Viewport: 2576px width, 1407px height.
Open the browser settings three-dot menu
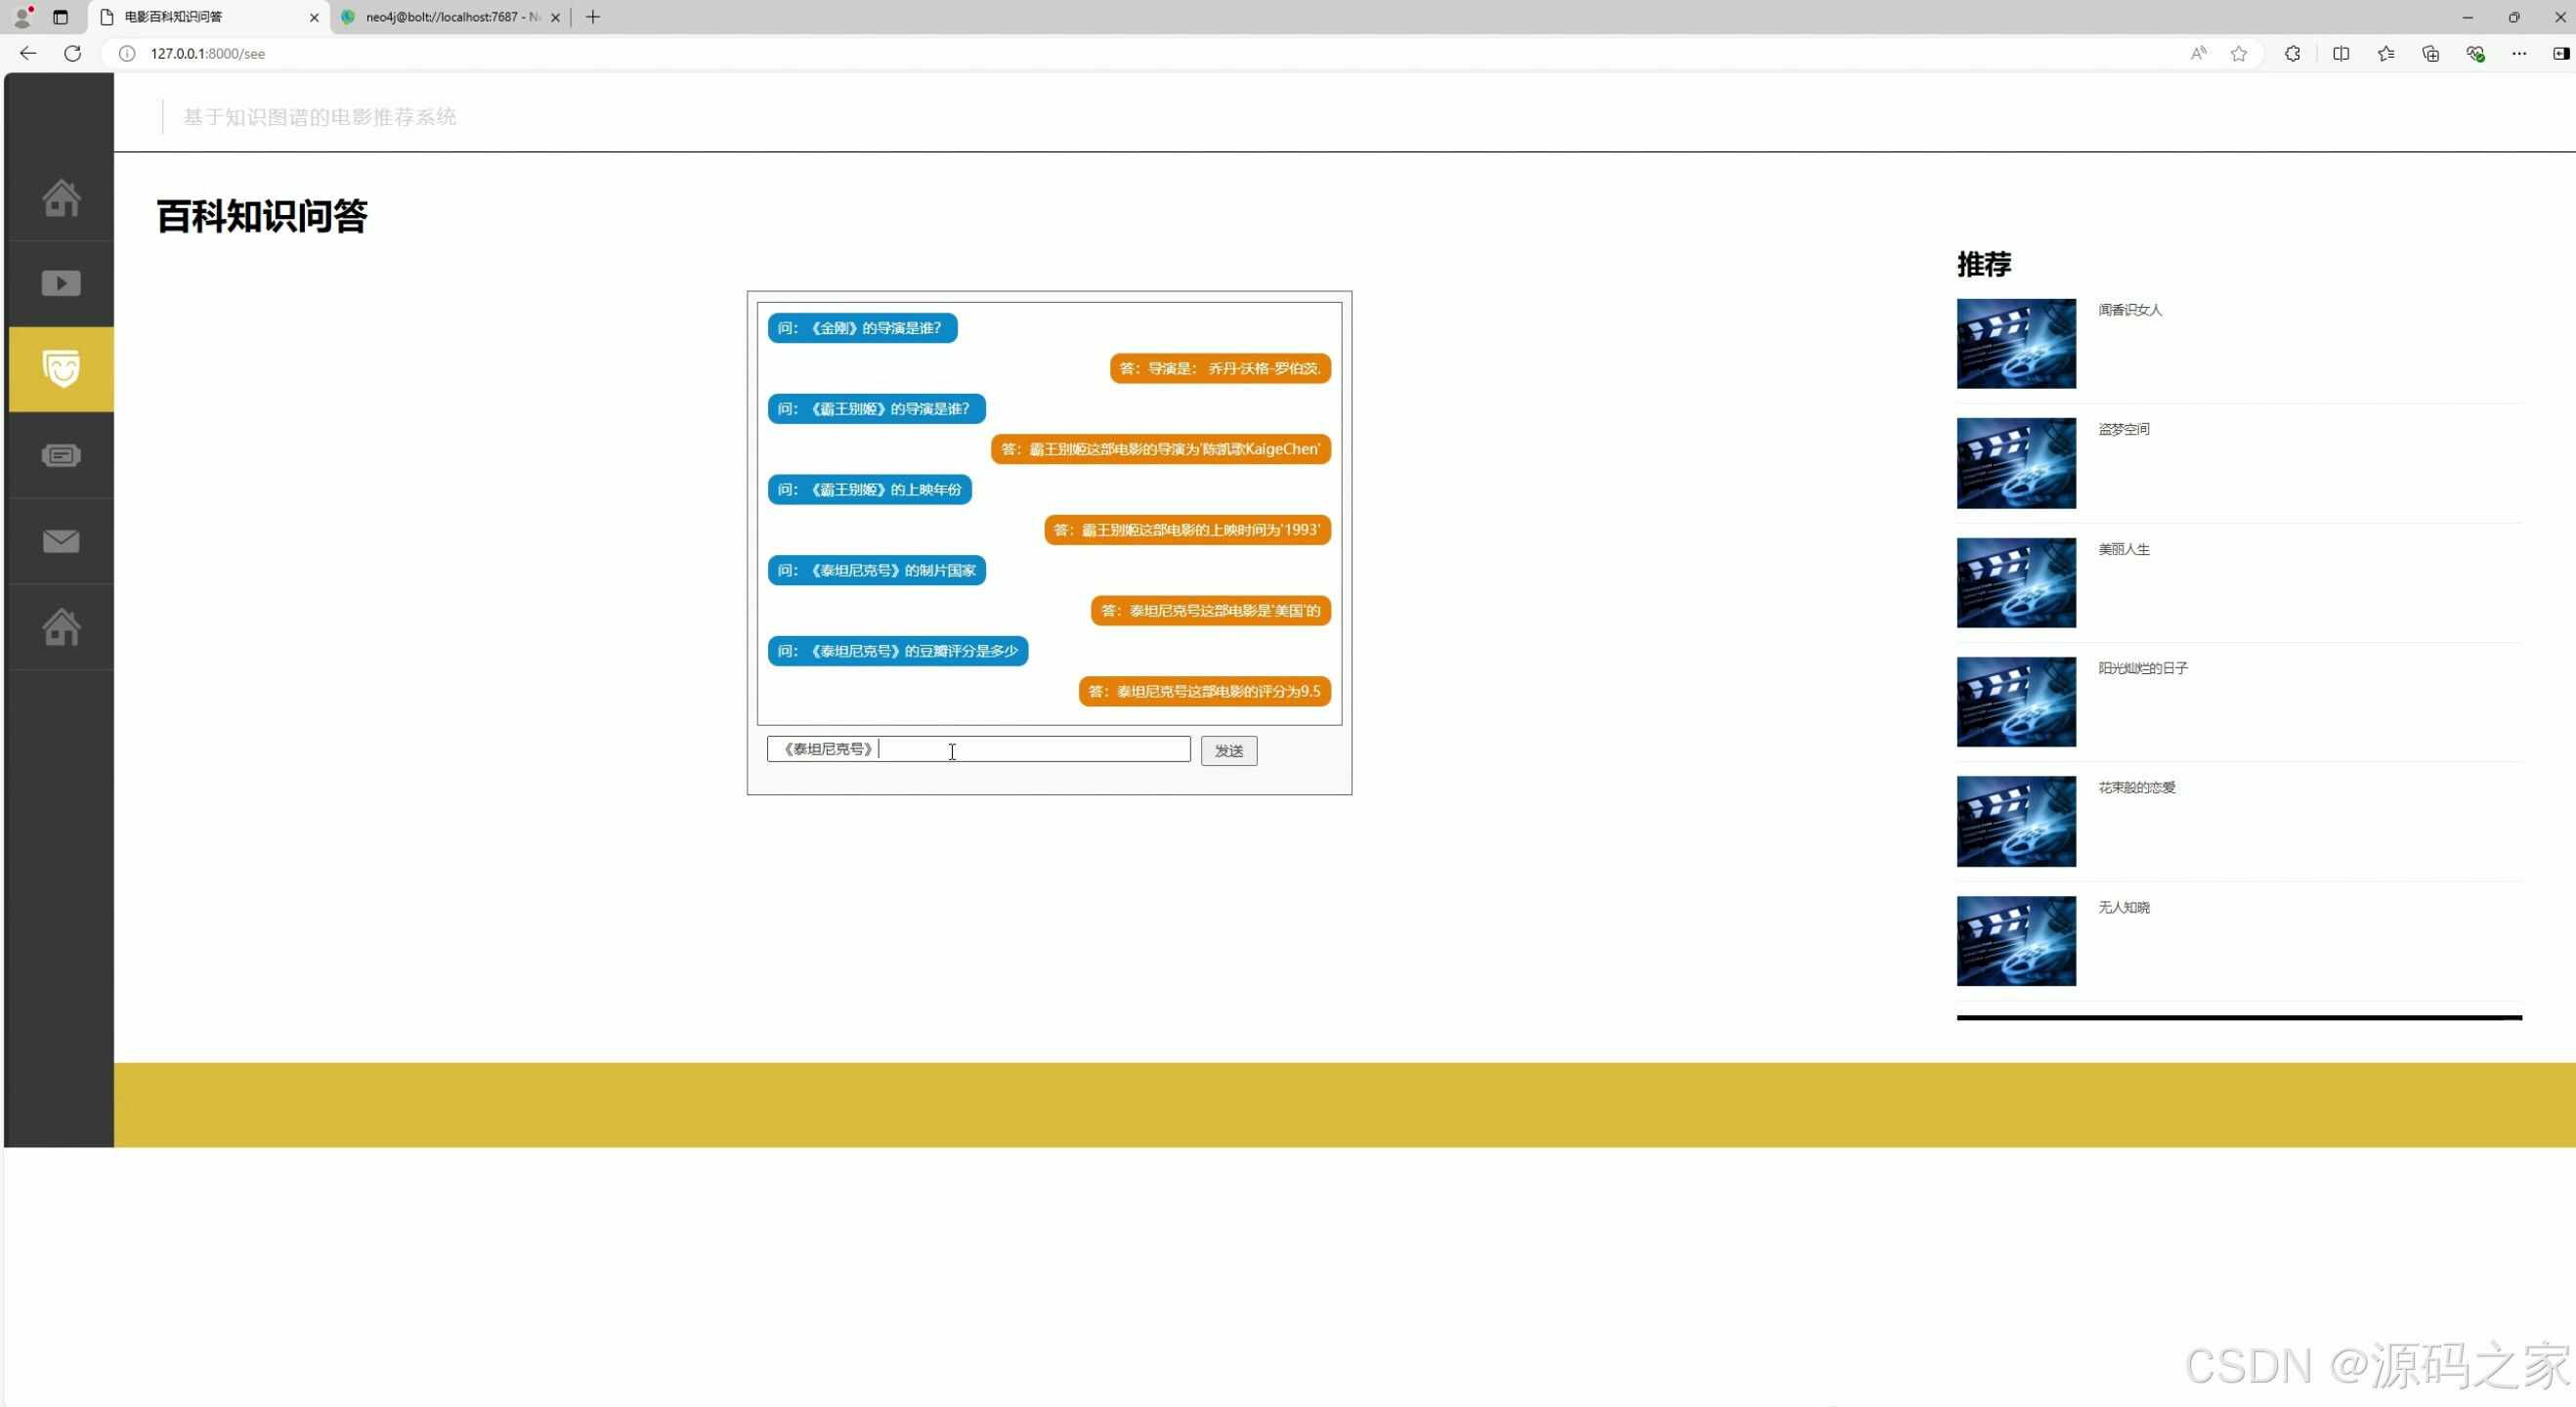[x=2518, y=54]
